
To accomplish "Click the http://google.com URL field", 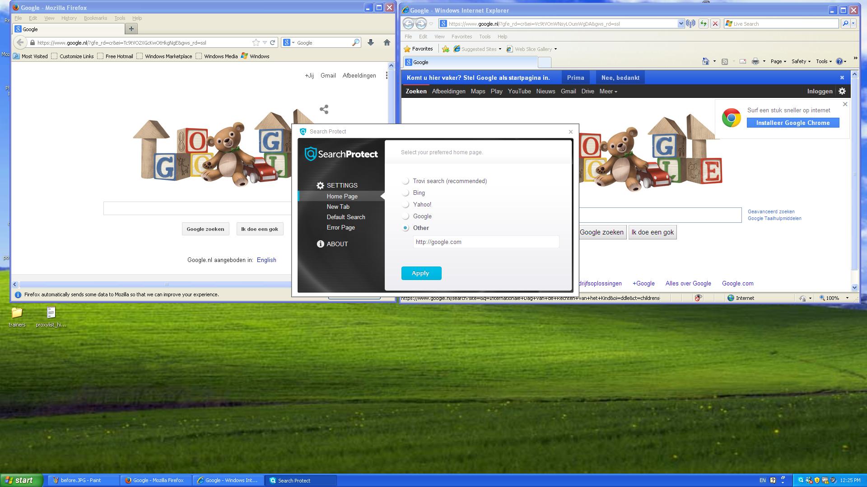I will point(486,242).
